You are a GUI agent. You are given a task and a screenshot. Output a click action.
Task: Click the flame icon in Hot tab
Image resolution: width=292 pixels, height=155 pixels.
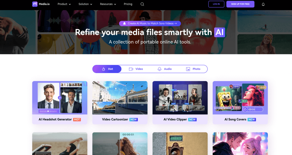(104, 69)
